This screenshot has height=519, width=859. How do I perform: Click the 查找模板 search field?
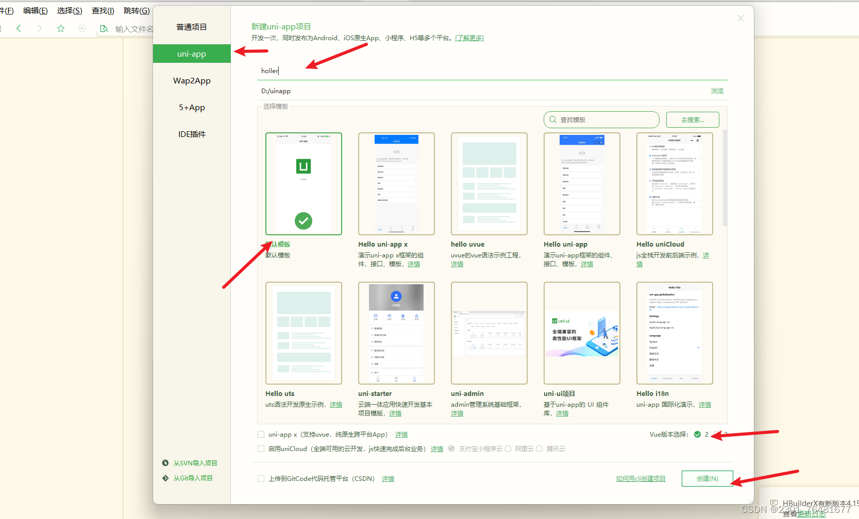click(x=601, y=119)
